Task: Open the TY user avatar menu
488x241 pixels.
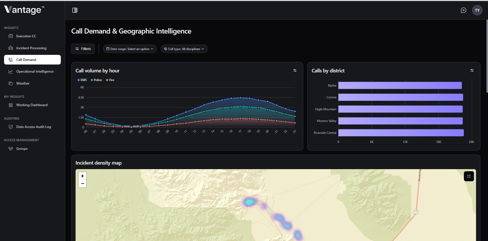Action: coord(477,10)
